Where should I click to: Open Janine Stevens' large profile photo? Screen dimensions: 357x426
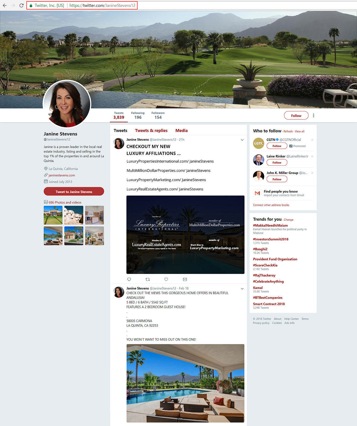click(67, 104)
